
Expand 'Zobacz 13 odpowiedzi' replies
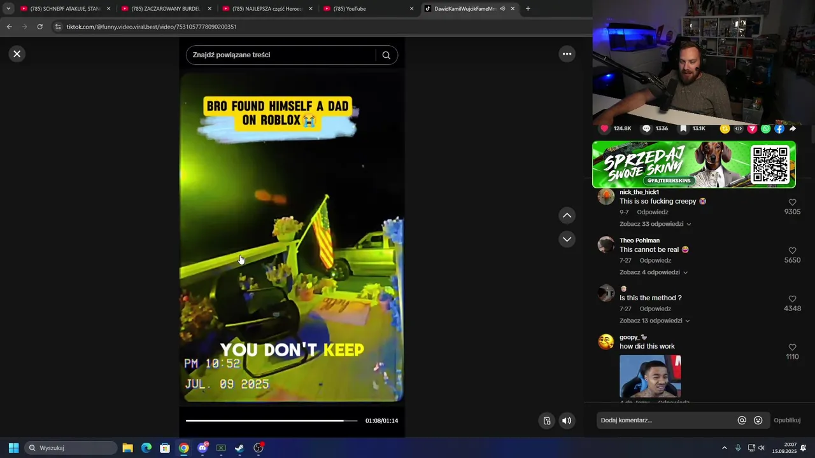tap(655, 321)
